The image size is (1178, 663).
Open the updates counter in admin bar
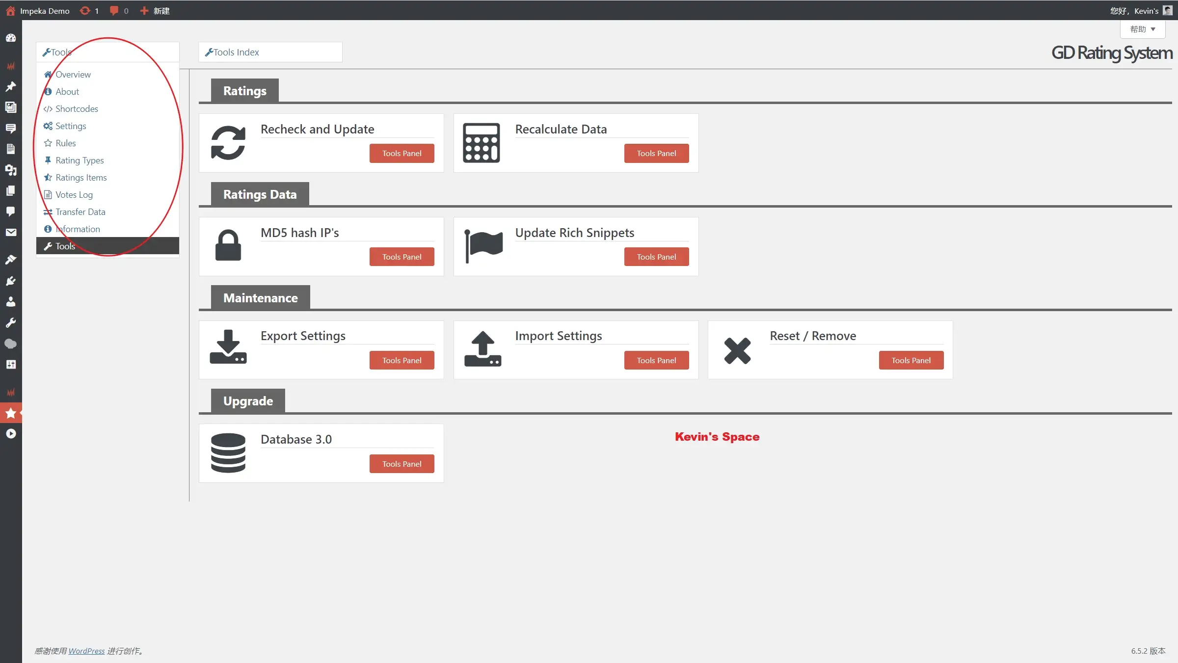tap(89, 11)
